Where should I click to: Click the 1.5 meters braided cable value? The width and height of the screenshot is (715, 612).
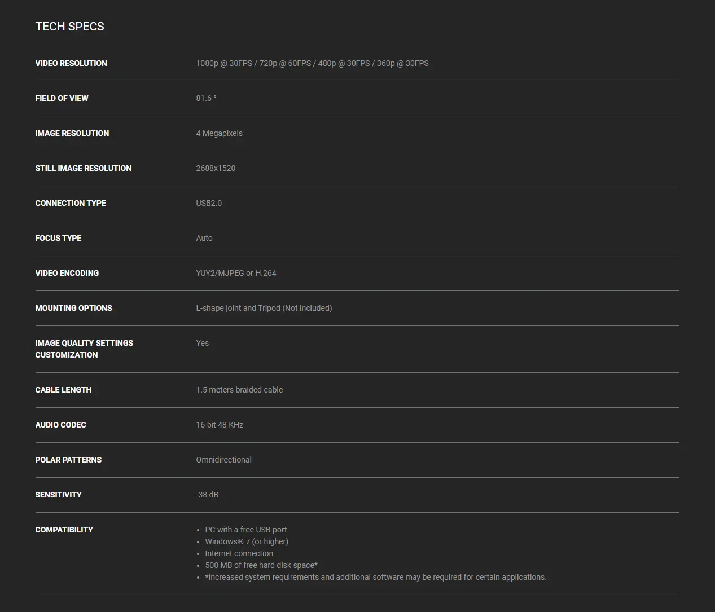[239, 390]
